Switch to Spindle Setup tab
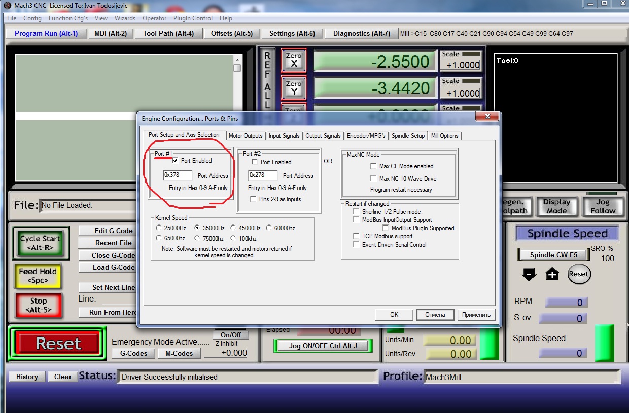The width and height of the screenshot is (629, 413). pos(408,136)
